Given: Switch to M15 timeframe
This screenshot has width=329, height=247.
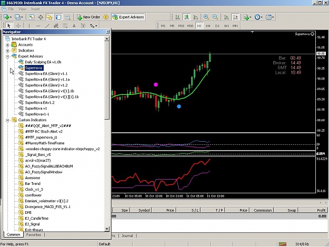Looking at the screenshot, I should 181,26.
